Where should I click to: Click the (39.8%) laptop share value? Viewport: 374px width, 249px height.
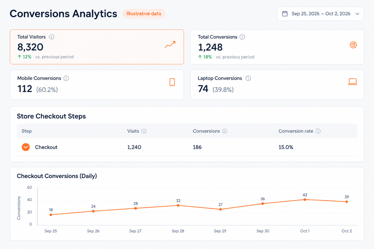[x=223, y=90]
